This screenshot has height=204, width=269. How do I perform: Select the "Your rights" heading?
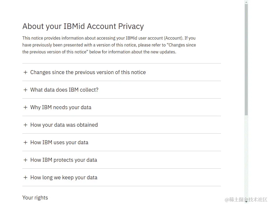pyautogui.click(x=35, y=197)
